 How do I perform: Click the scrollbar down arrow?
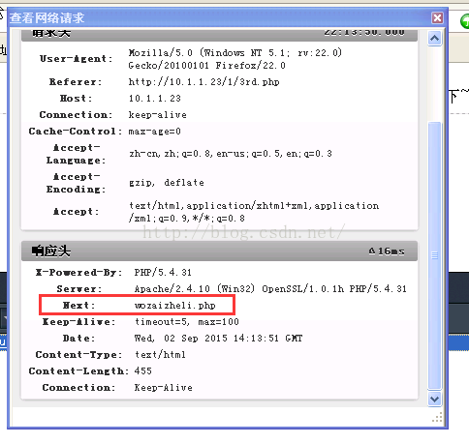[434, 400]
